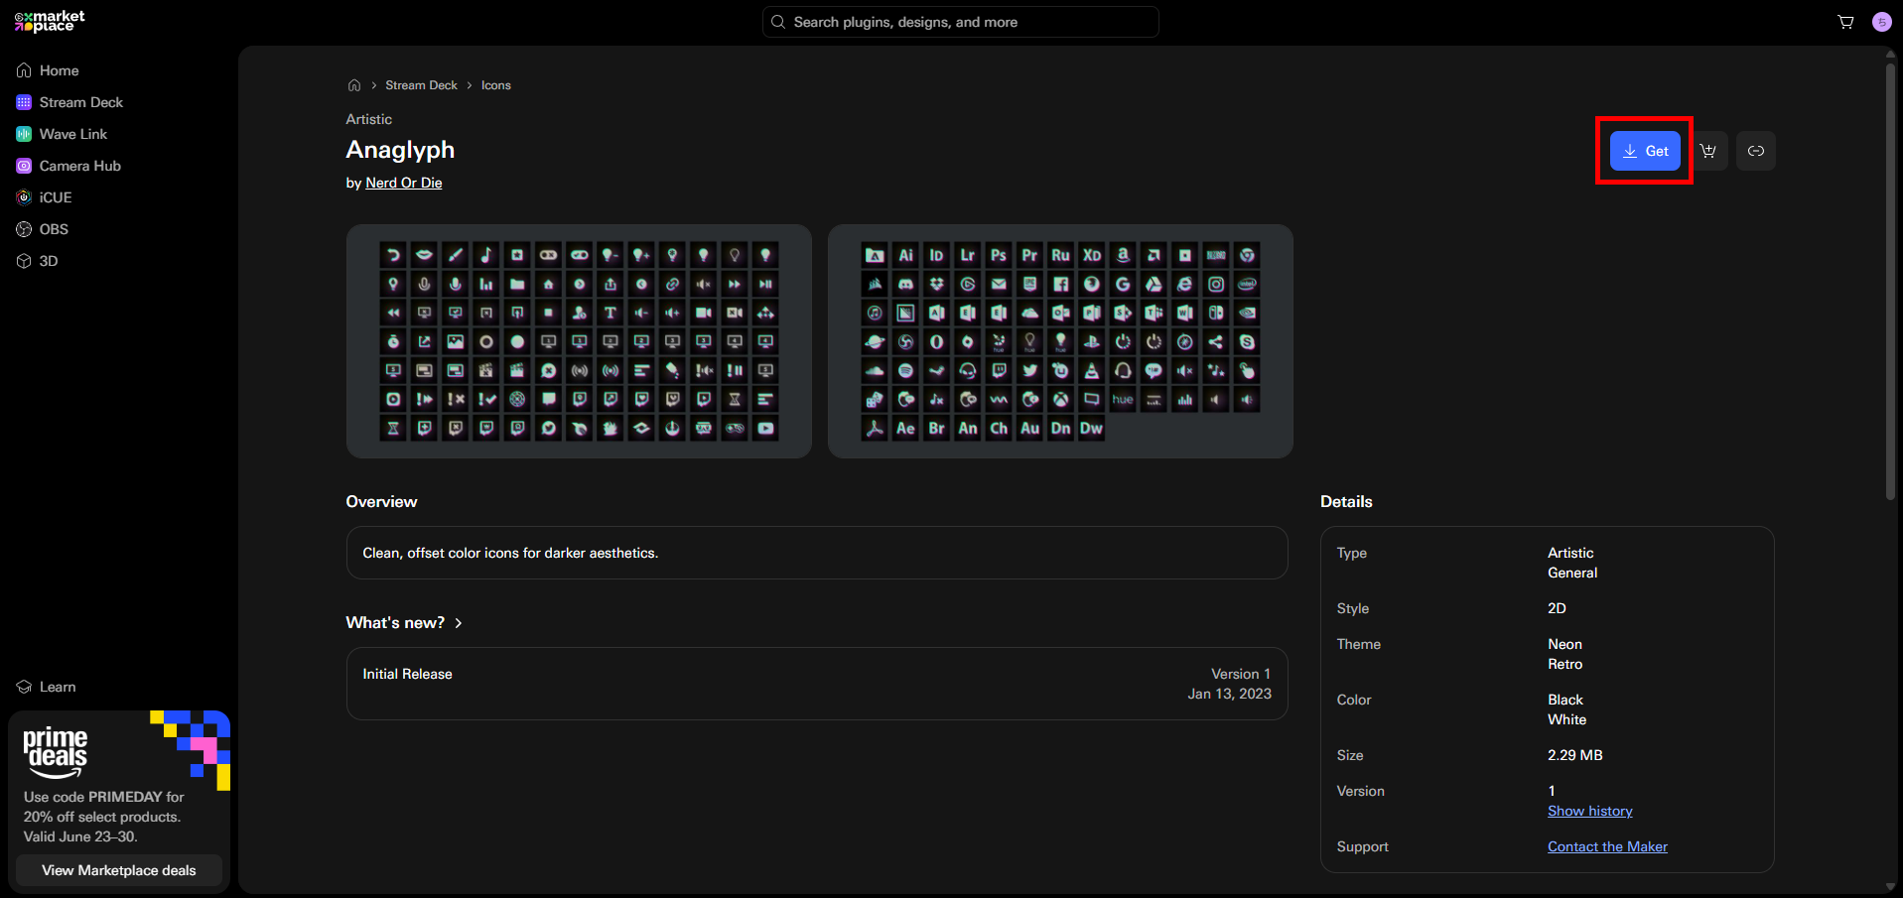Image resolution: width=1903 pixels, height=898 pixels.
Task: Click the search plugins input field
Action: pyautogui.click(x=960, y=22)
